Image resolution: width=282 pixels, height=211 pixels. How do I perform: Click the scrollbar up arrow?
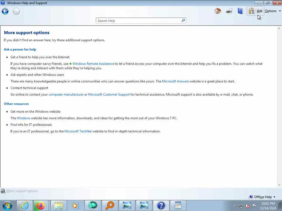click(279, 28)
